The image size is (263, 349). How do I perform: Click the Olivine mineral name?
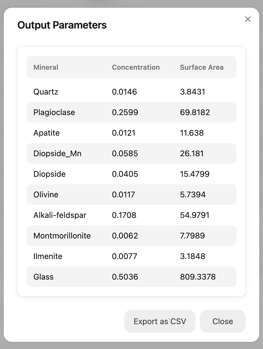(x=46, y=194)
